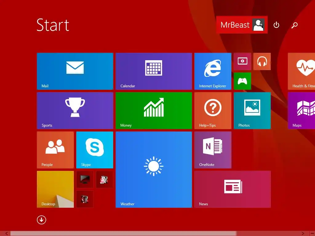Click the Power options button
This screenshot has height=236, width=315.
277,25
